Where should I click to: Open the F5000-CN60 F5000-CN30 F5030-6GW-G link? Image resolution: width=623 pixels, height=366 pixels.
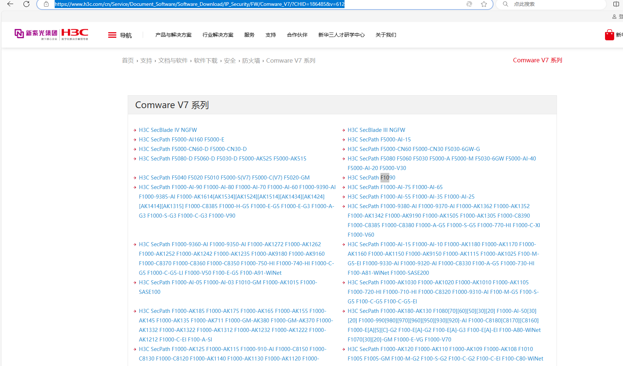coord(414,149)
